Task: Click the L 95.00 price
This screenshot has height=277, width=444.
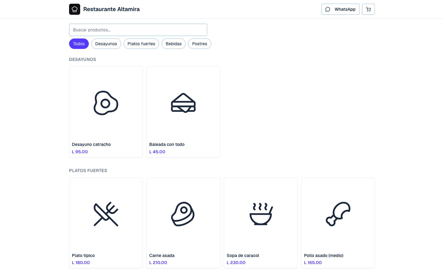Action: pos(80,152)
